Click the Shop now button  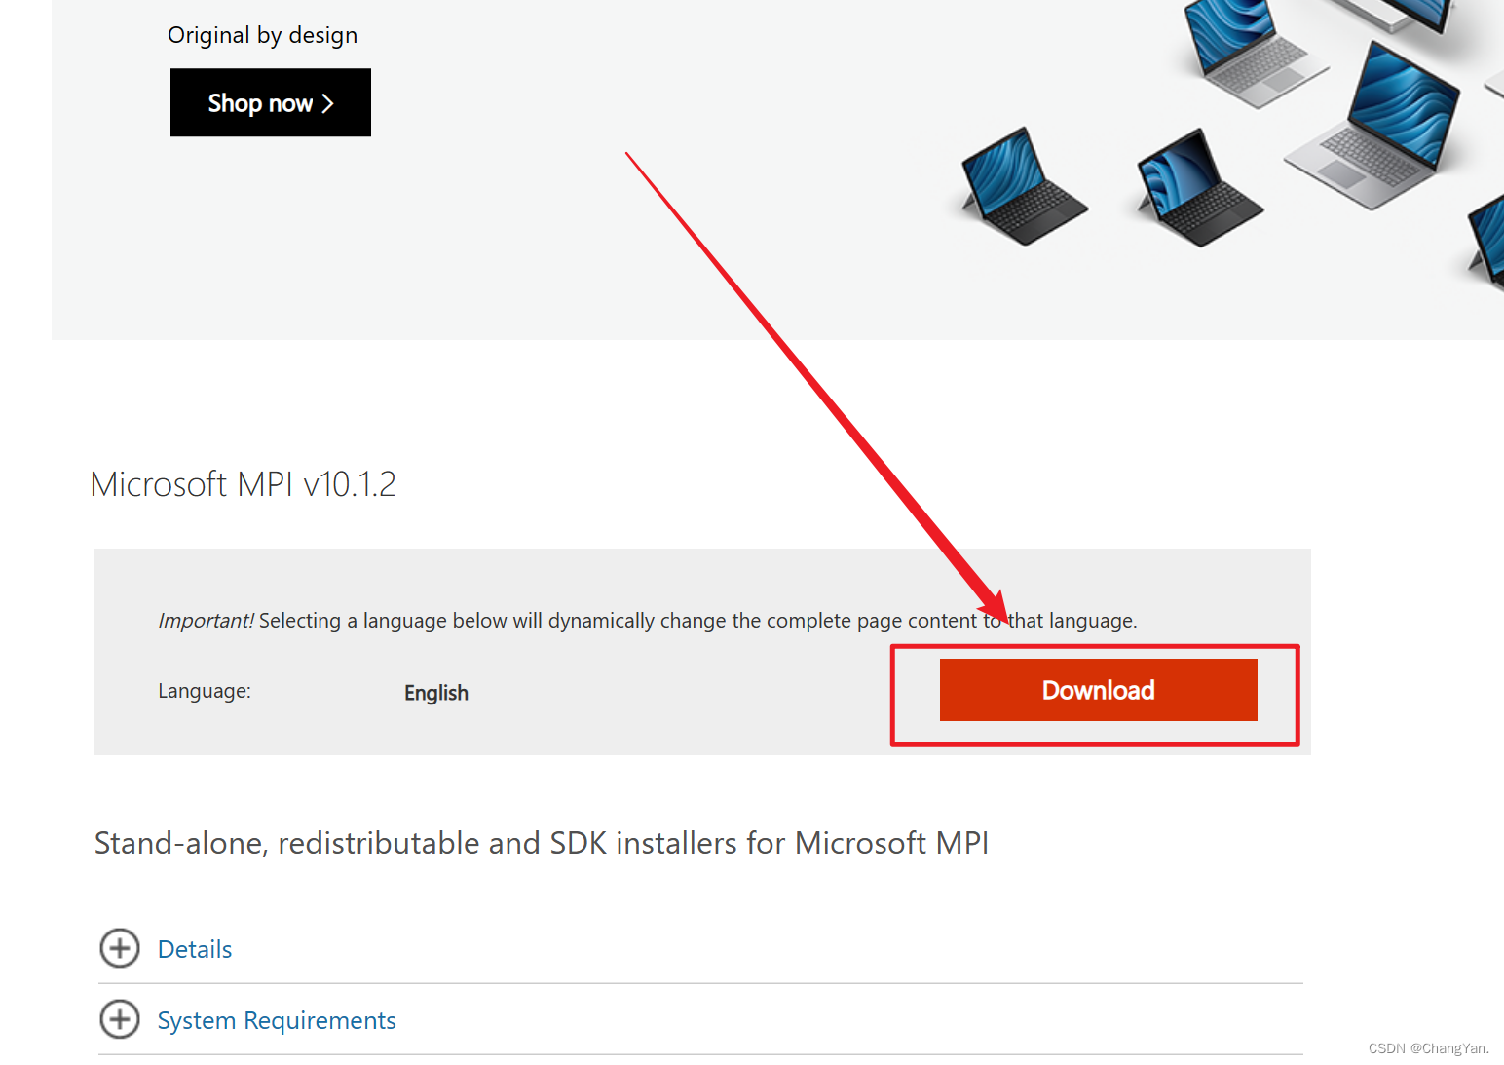pyautogui.click(x=270, y=102)
